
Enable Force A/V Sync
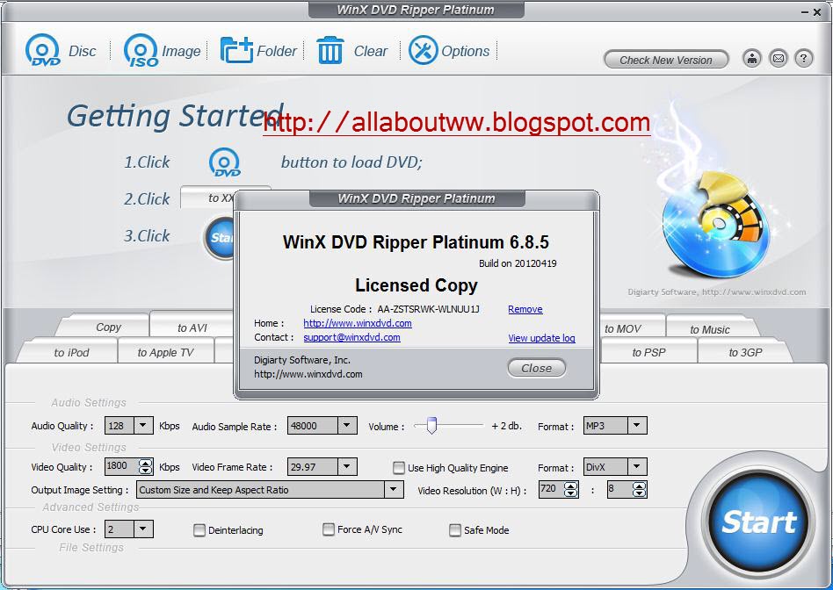[x=329, y=529]
